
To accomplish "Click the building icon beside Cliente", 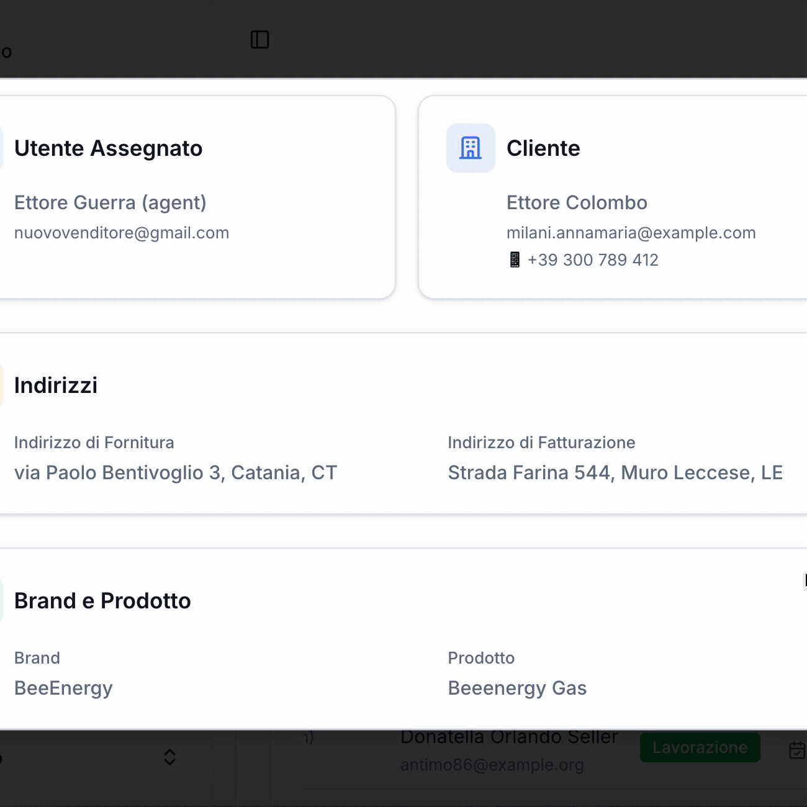I will tap(471, 148).
